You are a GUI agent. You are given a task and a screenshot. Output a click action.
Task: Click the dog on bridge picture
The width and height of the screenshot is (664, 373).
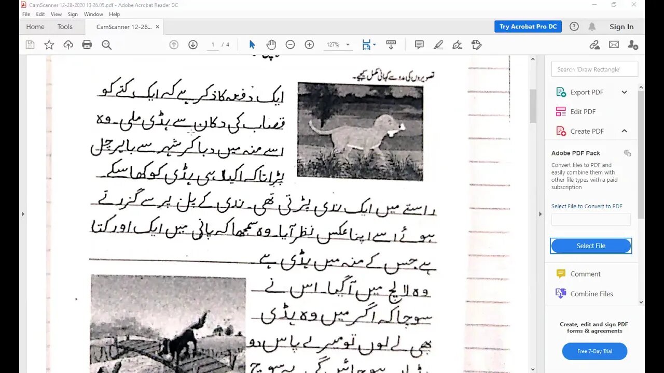click(168, 324)
